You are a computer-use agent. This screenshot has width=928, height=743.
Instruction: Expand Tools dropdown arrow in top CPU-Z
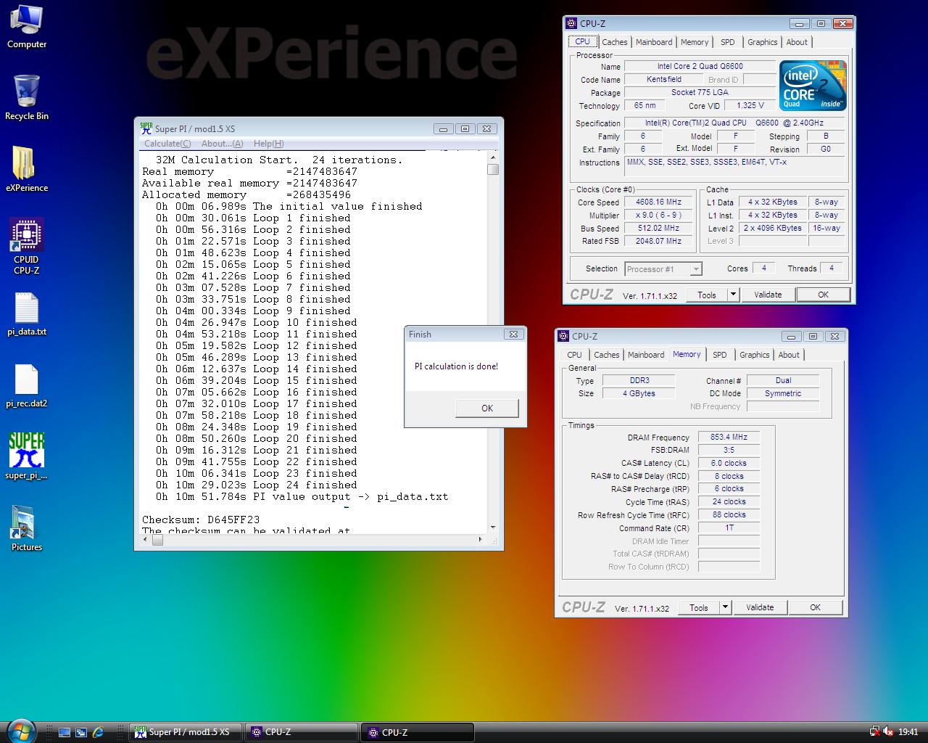pos(733,295)
